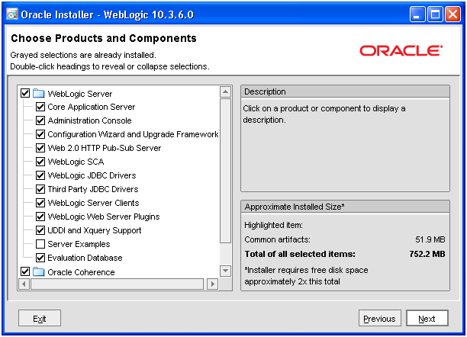
Task: Select the WebLogic SCA label
Action: point(76,162)
